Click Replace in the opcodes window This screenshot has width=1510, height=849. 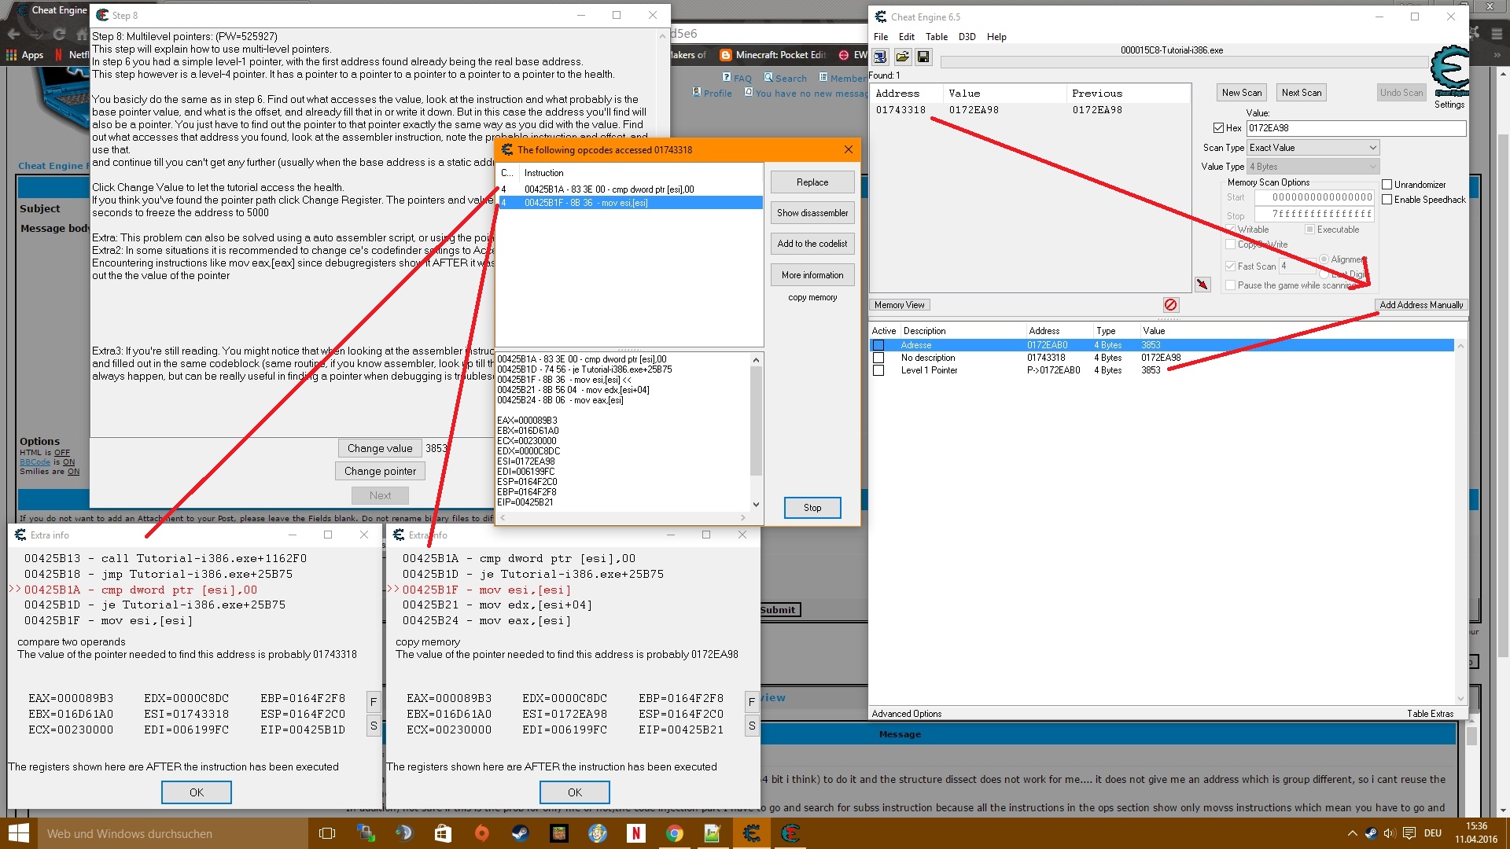[x=812, y=182]
